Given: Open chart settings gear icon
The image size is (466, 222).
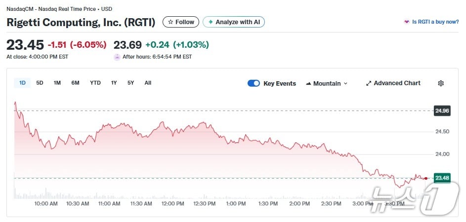Looking at the screenshot, I should pos(441,83).
